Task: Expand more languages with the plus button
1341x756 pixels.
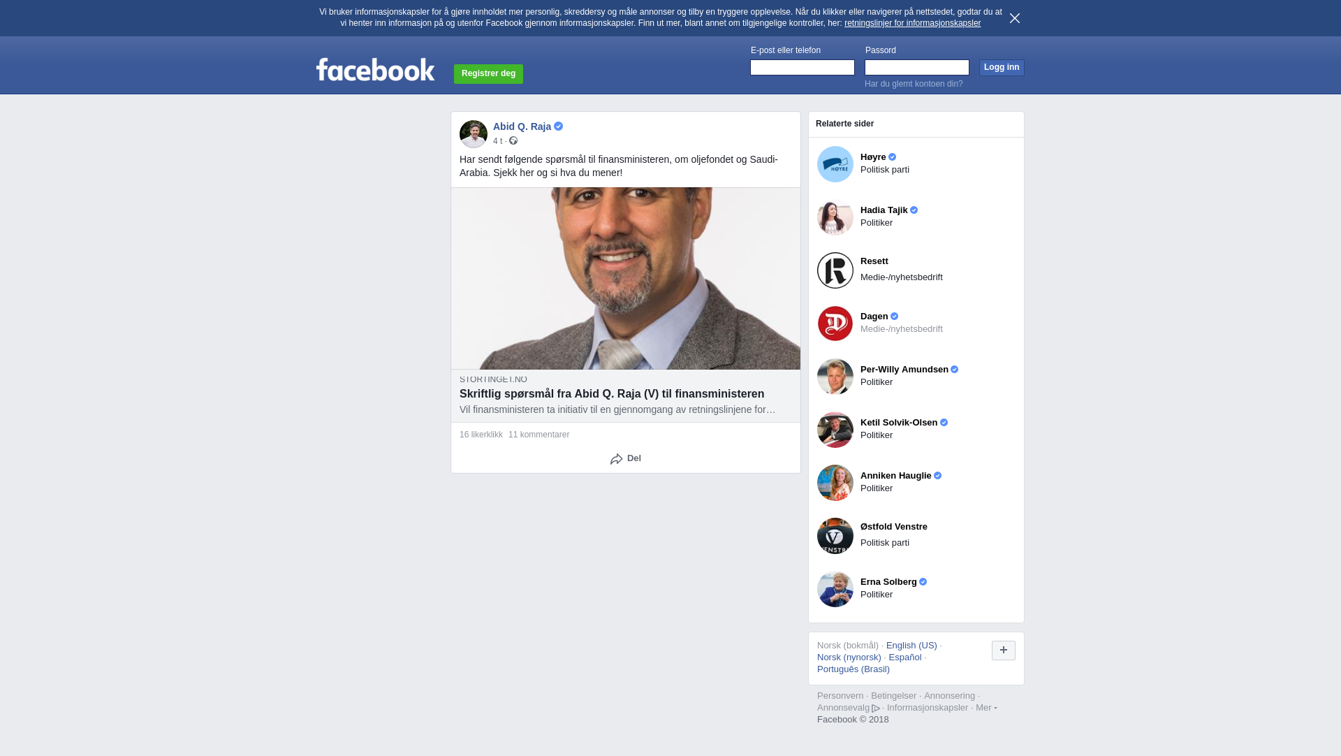Action: pos(1004,650)
